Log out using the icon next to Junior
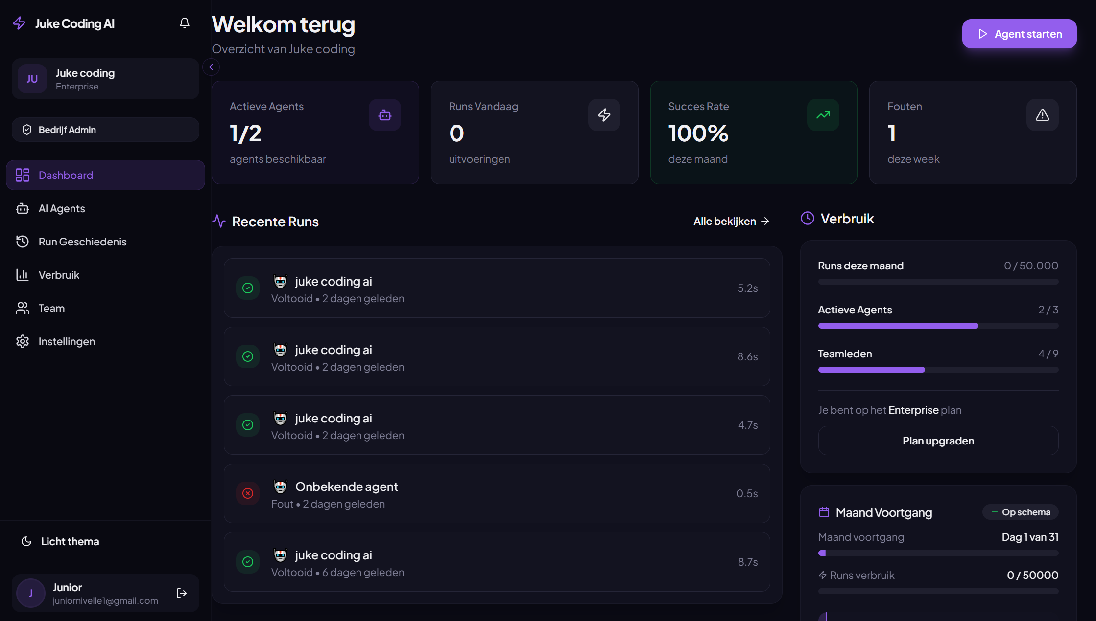1096x621 pixels. click(x=181, y=593)
